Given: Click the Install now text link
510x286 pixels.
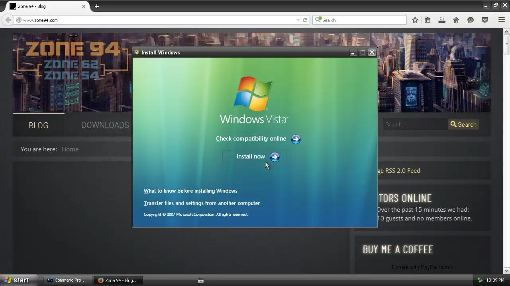Looking at the screenshot, I should click(251, 157).
